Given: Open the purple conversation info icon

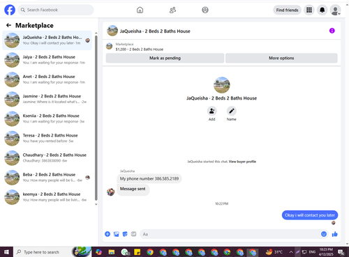Looking at the screenshot, I should click(x=332, y=31).
